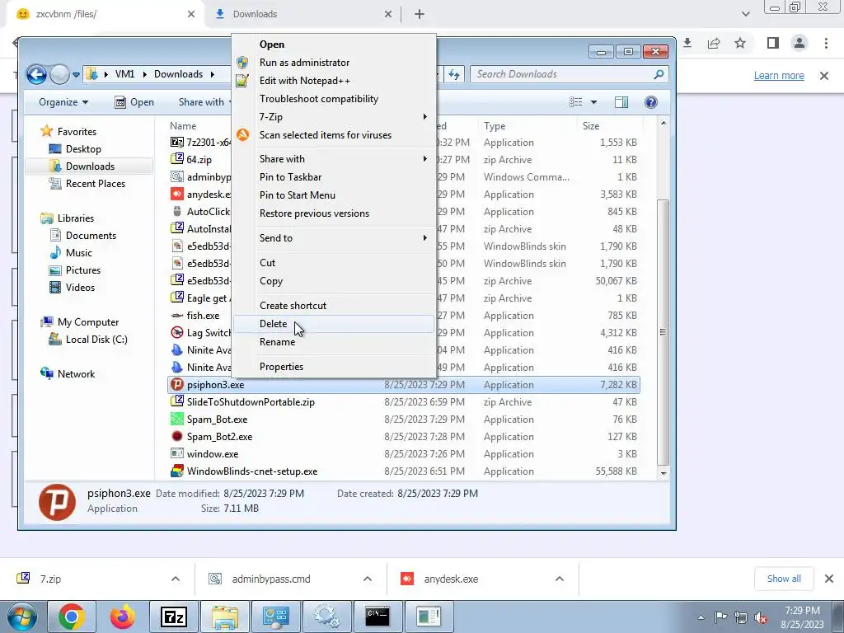844x633 pixels.
Task: Click the psiphon3.exe file icon in list
Action: point(176,384)
